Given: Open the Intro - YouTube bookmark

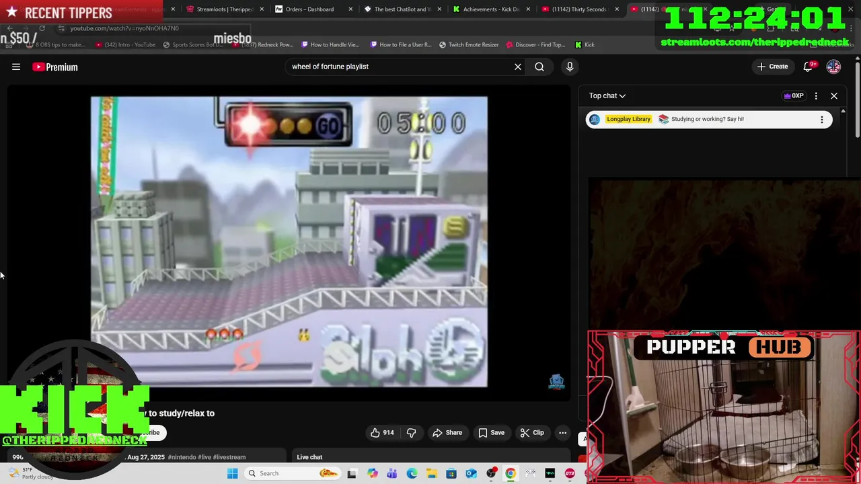Looking at the screenshot, I should (x=125, y=44).
